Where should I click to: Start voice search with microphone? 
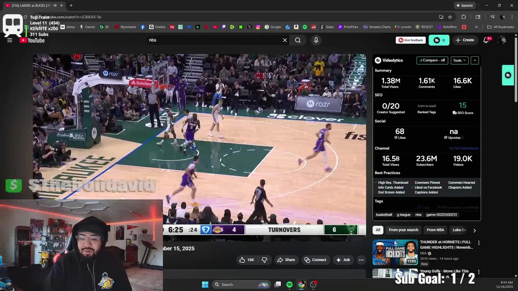316,40
